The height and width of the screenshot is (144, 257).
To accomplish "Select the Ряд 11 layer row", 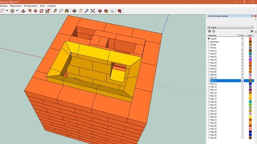I will (231, 81).
